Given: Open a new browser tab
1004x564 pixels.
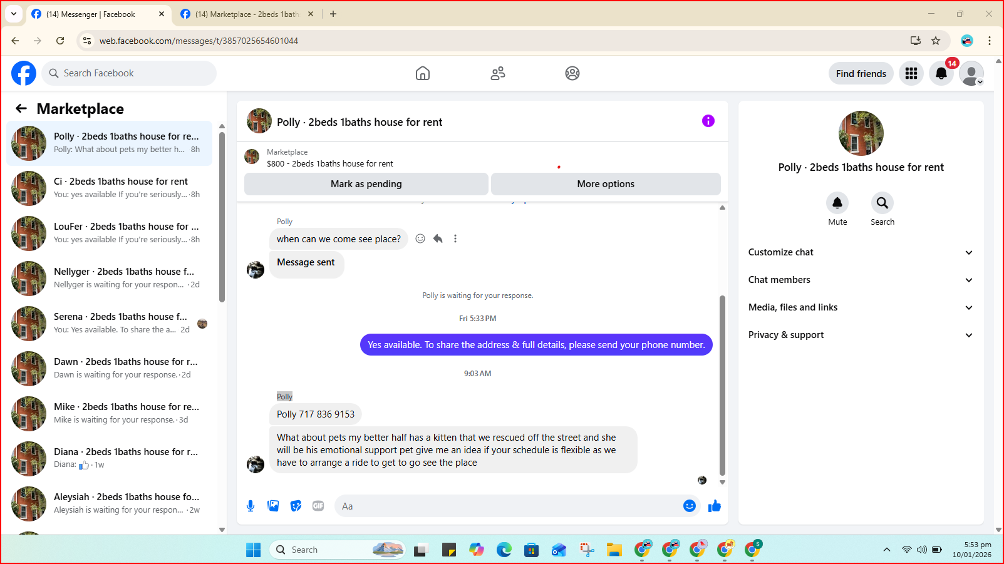Looking at the screenshot, I should [333, 14].
